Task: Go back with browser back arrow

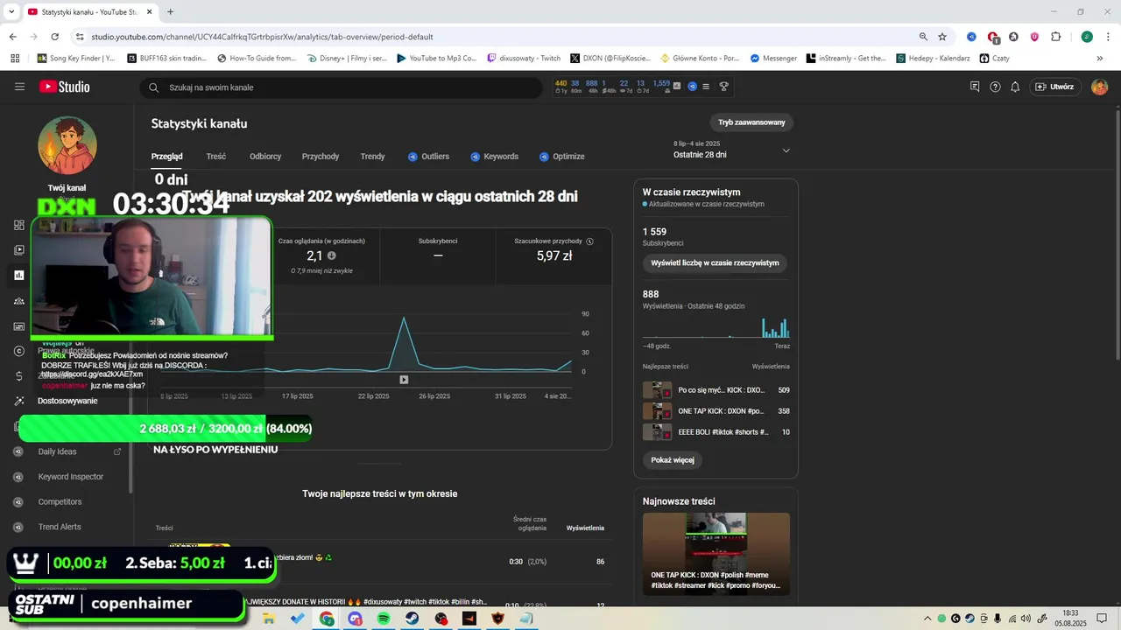Action: 13,37
